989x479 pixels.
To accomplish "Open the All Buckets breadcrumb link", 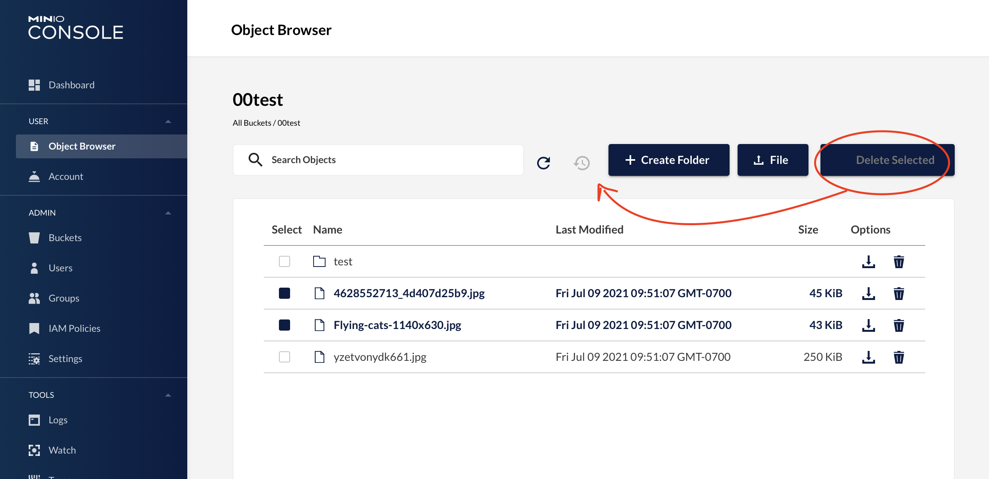I will point(252,123).
